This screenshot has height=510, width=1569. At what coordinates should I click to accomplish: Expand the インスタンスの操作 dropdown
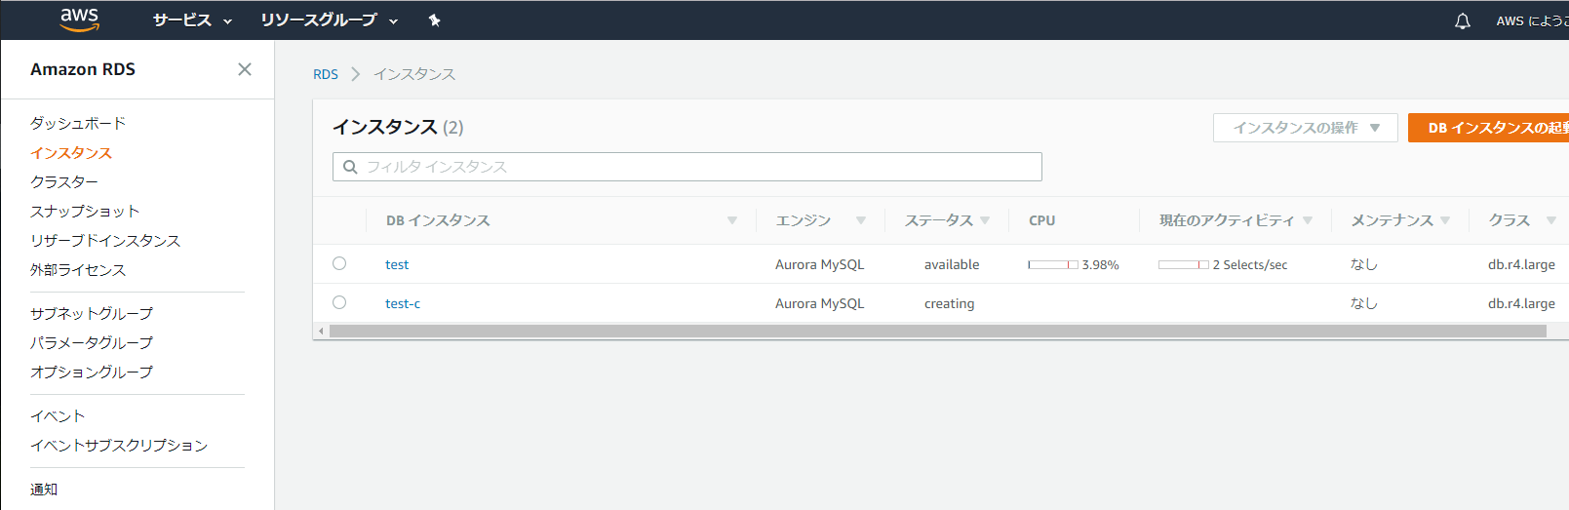[x=1306, y=128]
